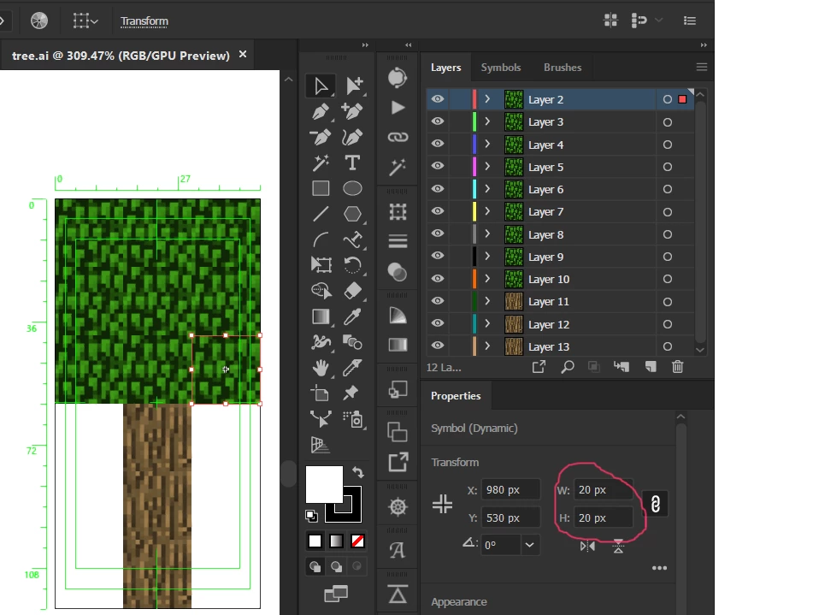
Task: Select the Pen tool
Action: [x=321, y=111]
